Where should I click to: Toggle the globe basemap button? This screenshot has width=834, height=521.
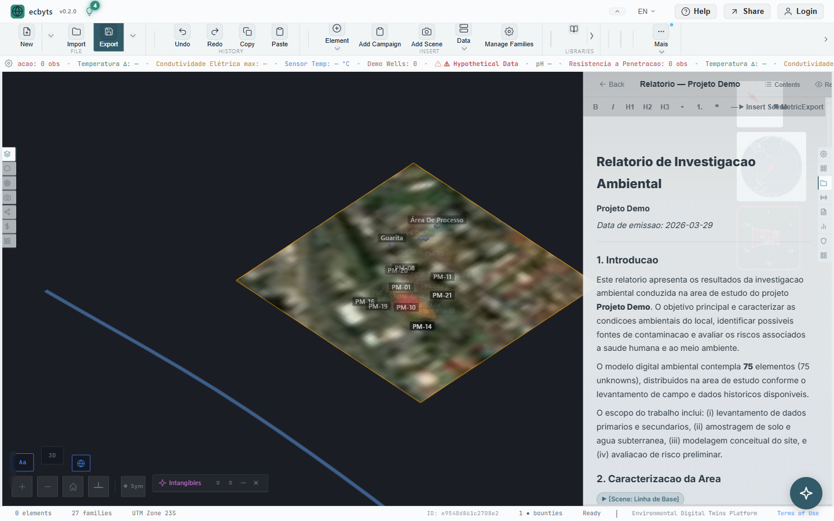81,463
